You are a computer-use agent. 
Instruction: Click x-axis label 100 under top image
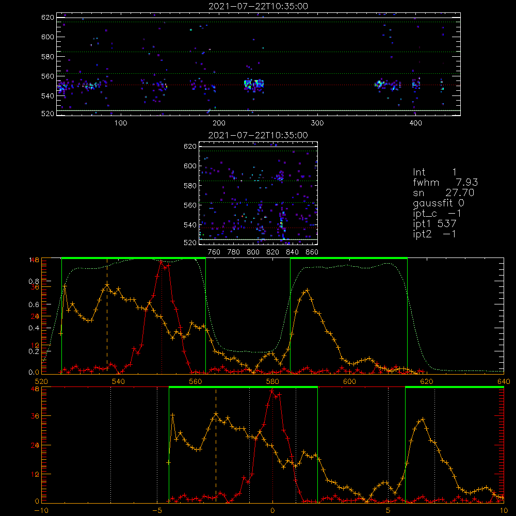coord(121,123)
